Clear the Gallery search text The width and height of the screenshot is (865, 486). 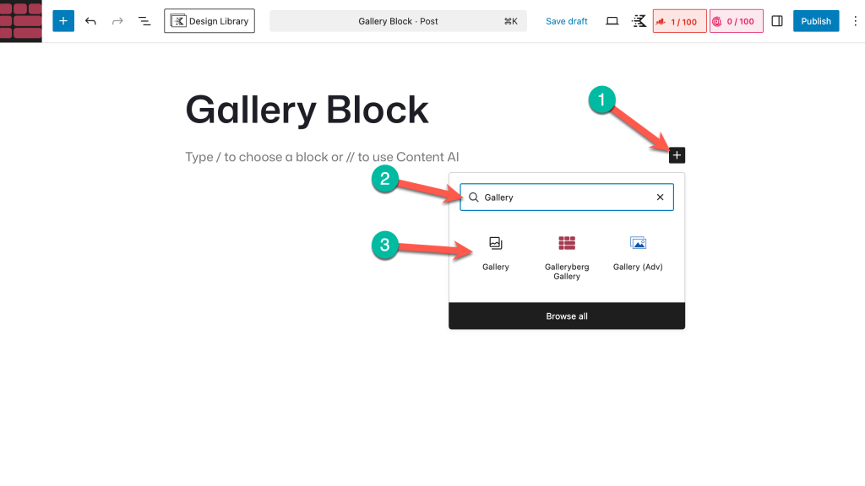(661, 197)
